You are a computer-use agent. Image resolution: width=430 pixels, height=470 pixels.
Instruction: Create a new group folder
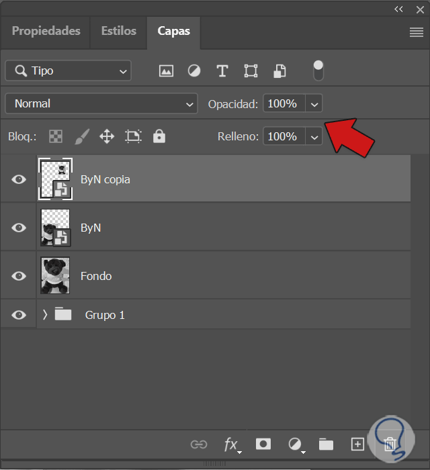[326, 444]
